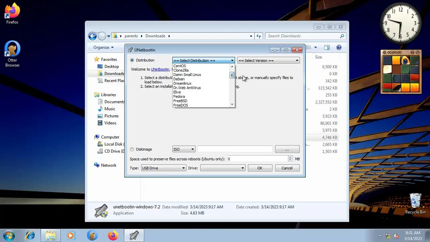Open the Select Distribution dropdown

(x=204, y=61)
